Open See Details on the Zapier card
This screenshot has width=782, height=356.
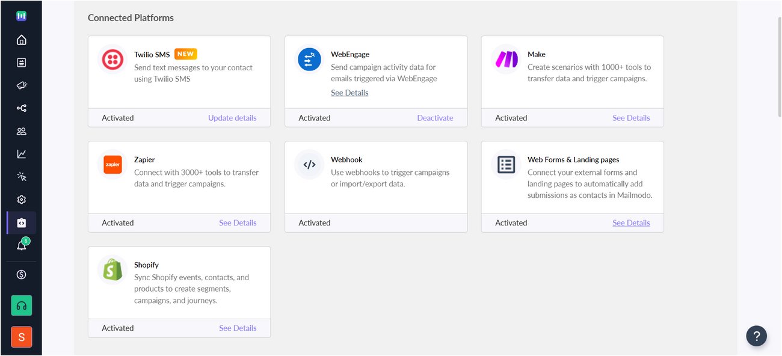coord(238,222)
